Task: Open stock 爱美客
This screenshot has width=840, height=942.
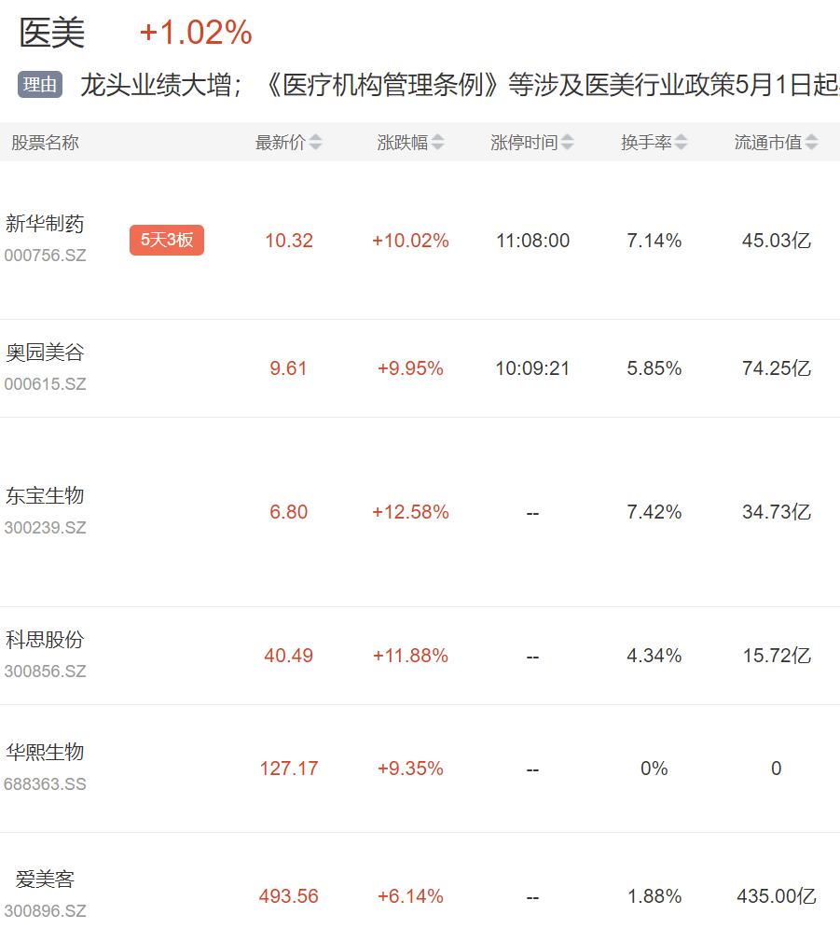Action: [x=45, y=880]
